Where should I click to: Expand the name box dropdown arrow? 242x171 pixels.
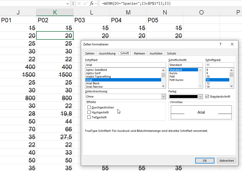coord(68,3)
